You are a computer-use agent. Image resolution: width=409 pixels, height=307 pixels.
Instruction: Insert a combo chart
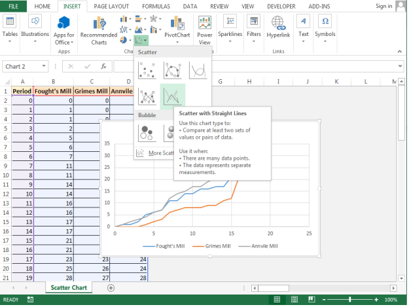coord(156,29)
